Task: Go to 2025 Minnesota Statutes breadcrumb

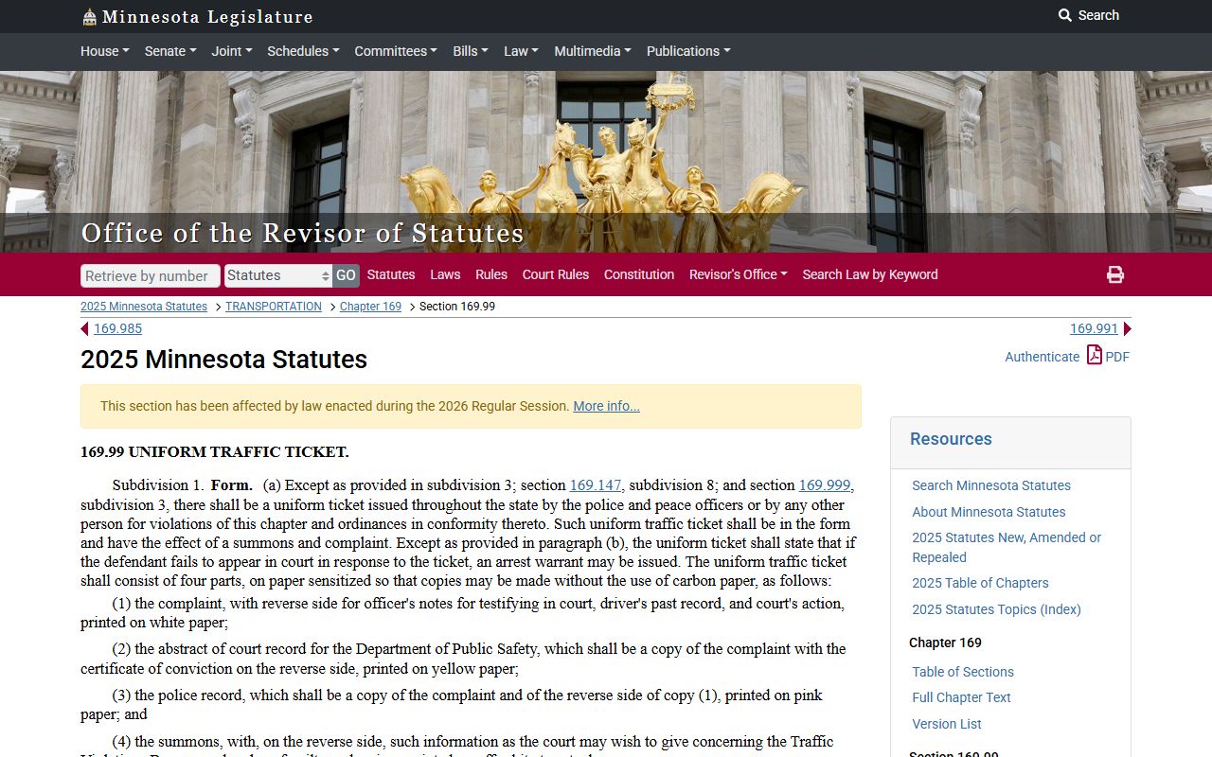Action: click(144, 307)
